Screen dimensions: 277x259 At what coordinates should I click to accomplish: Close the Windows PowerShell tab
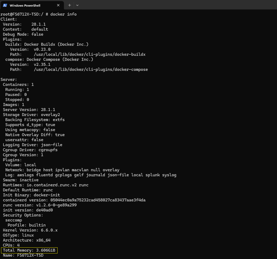coord(58,5)
